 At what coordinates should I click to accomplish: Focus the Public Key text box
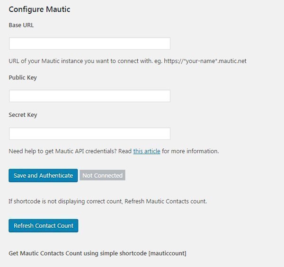89,96
